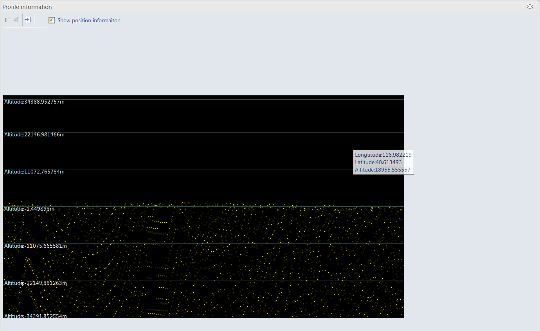The image size is (540, 331).
Task: Click the blank gray panel right of chart
Action: [x=470, y=234]
